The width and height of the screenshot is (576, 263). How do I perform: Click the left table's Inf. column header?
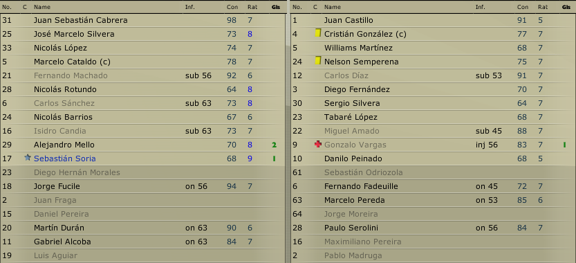tap(190, 7)
